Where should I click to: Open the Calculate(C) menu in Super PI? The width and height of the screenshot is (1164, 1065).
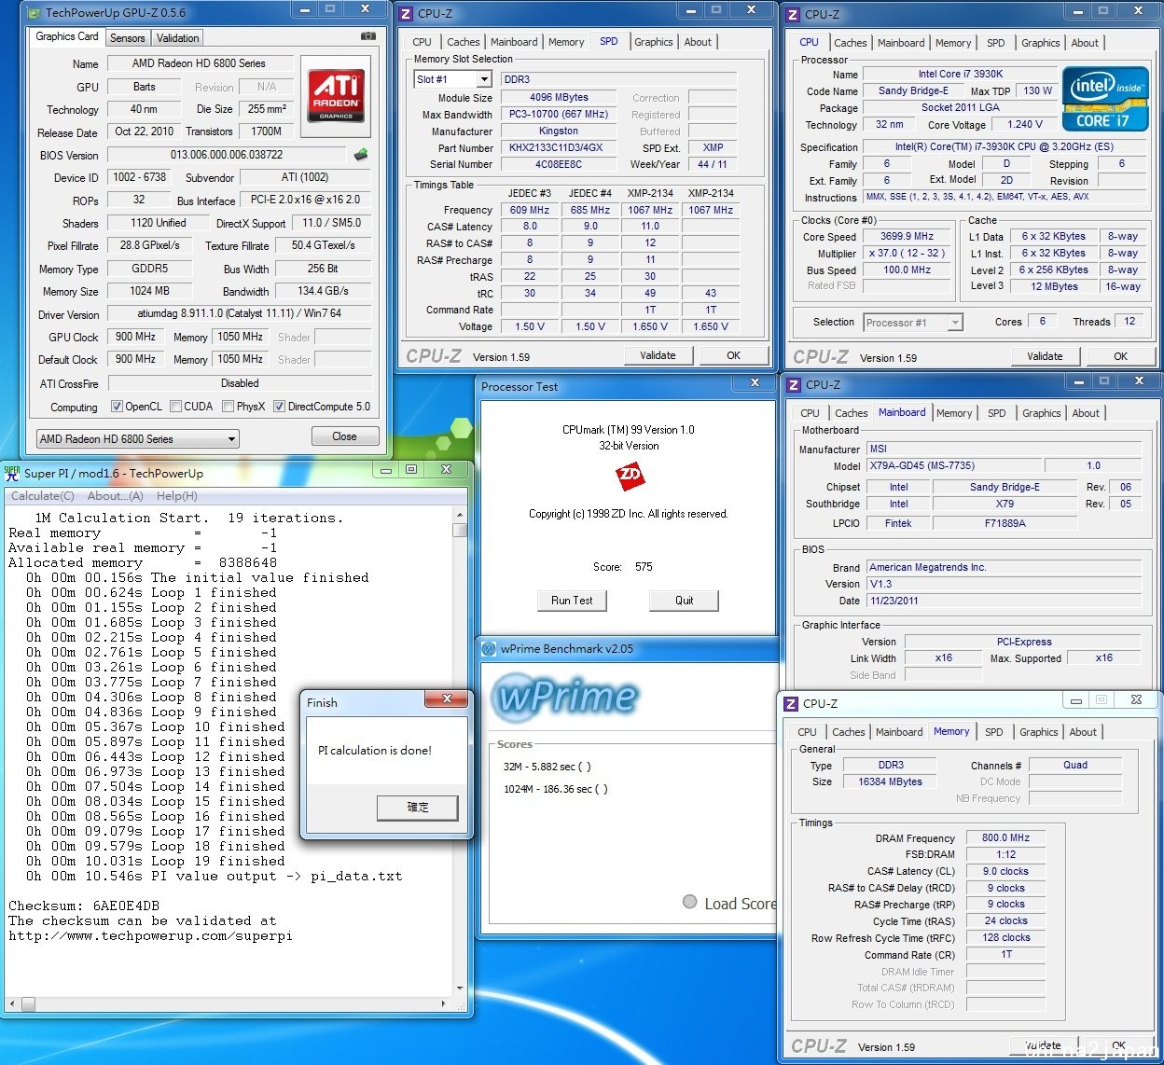pos(42,496)
